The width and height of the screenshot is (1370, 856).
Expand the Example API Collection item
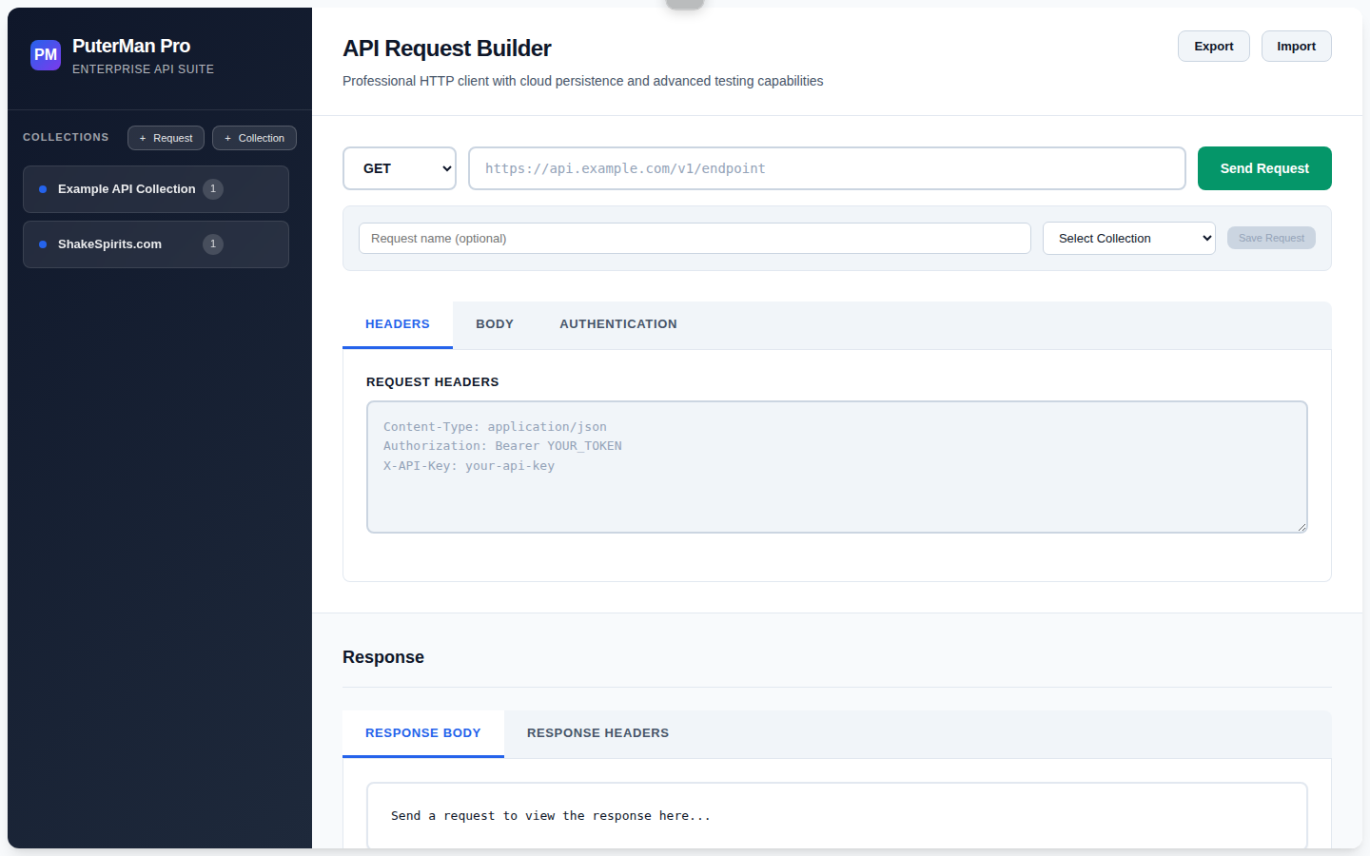[156, 189]
